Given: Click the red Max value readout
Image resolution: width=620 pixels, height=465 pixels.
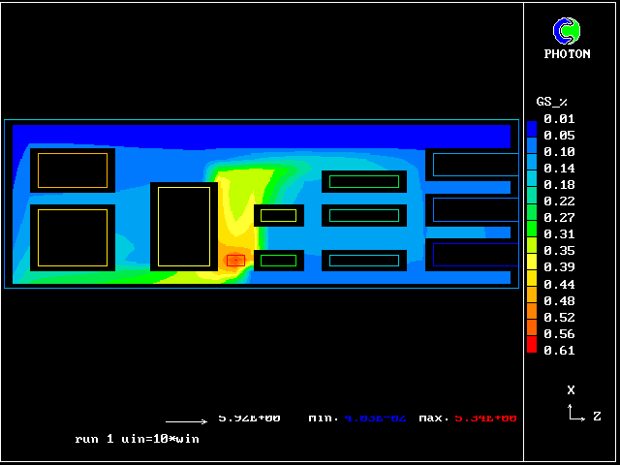Looking at the screenshot, I should pyautogui.click(x=481, y=418).
